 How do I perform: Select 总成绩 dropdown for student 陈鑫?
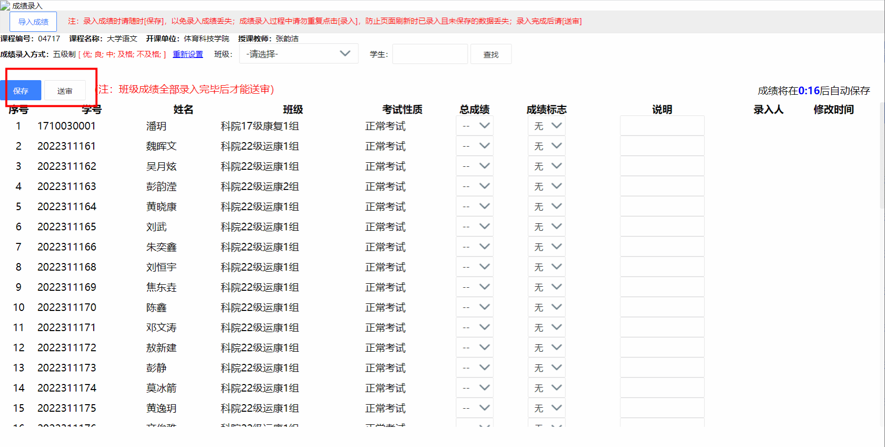[x=475, y=307]
